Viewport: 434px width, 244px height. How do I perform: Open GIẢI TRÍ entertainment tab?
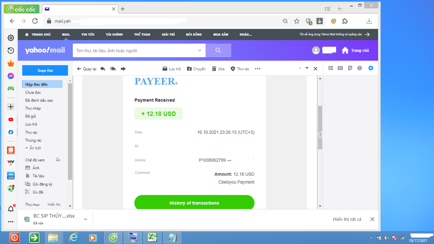point(168,35)
